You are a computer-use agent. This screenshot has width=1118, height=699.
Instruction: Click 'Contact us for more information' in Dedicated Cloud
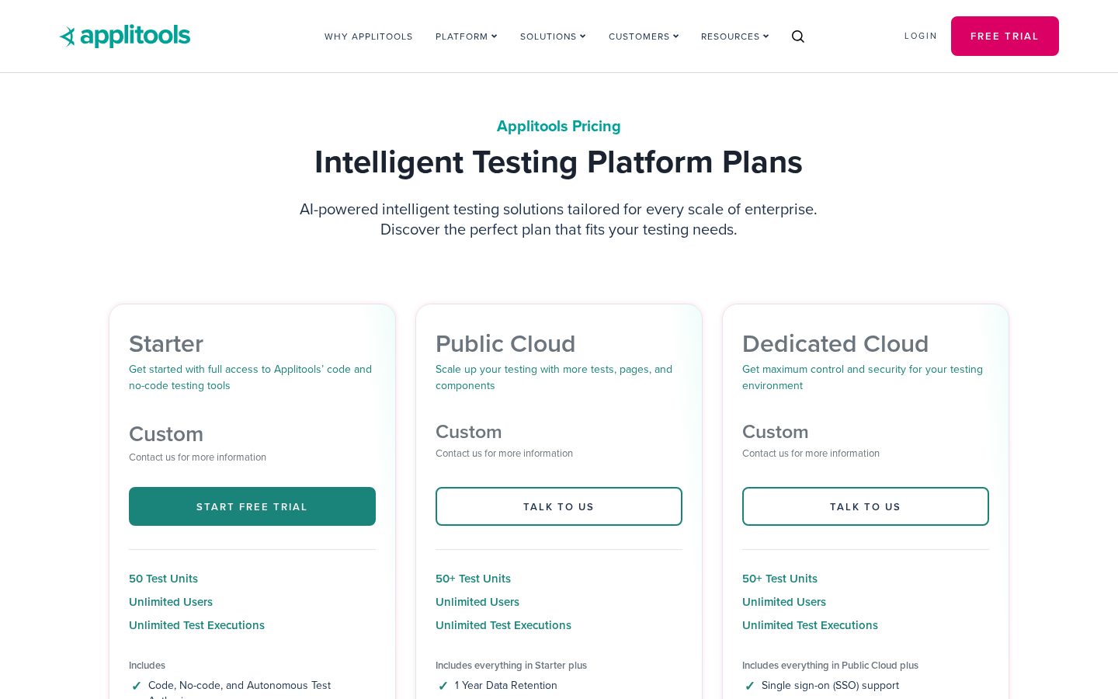(x=811, y=454)
